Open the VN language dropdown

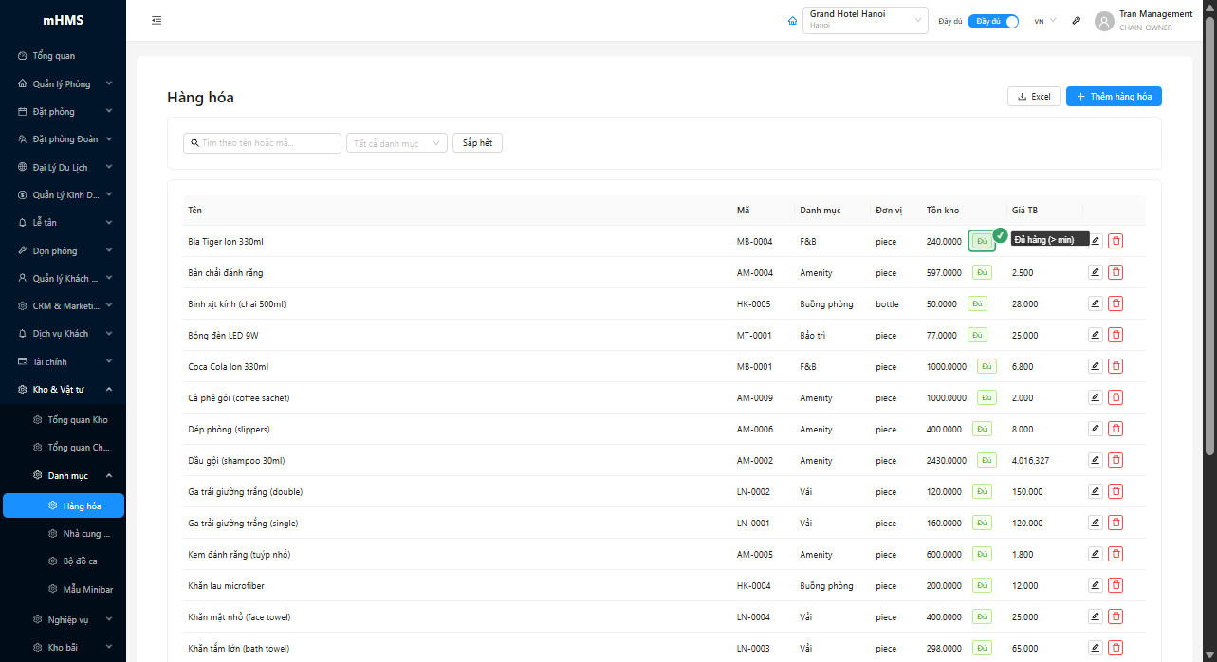tap(1044, 21)
